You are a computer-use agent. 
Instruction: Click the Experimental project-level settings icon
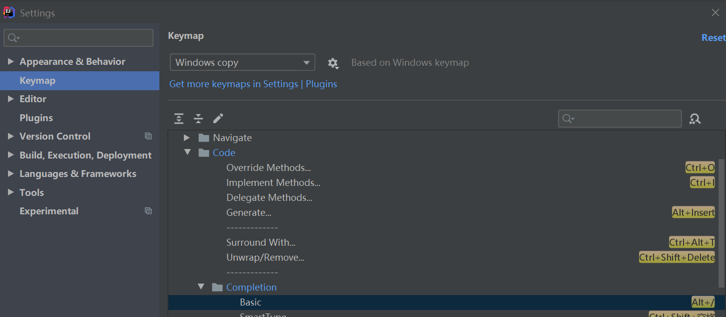148,211
